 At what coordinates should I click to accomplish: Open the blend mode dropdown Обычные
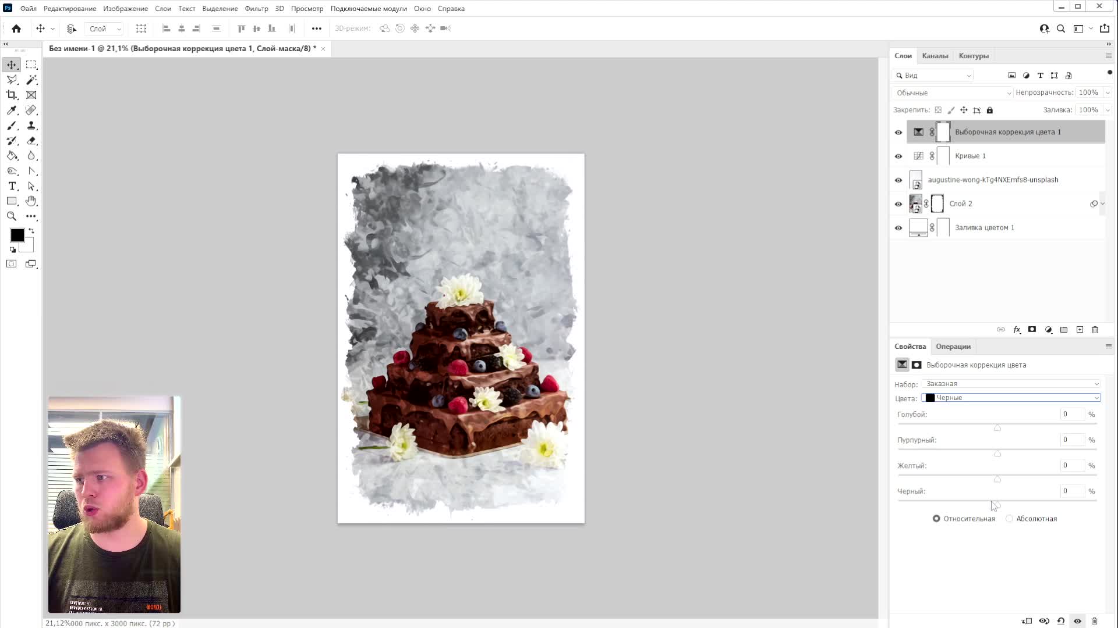point(953,93)
